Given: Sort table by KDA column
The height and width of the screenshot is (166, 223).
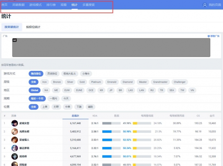Looking at the screenshot, I should pyautogui.click(x=95, y=116).
